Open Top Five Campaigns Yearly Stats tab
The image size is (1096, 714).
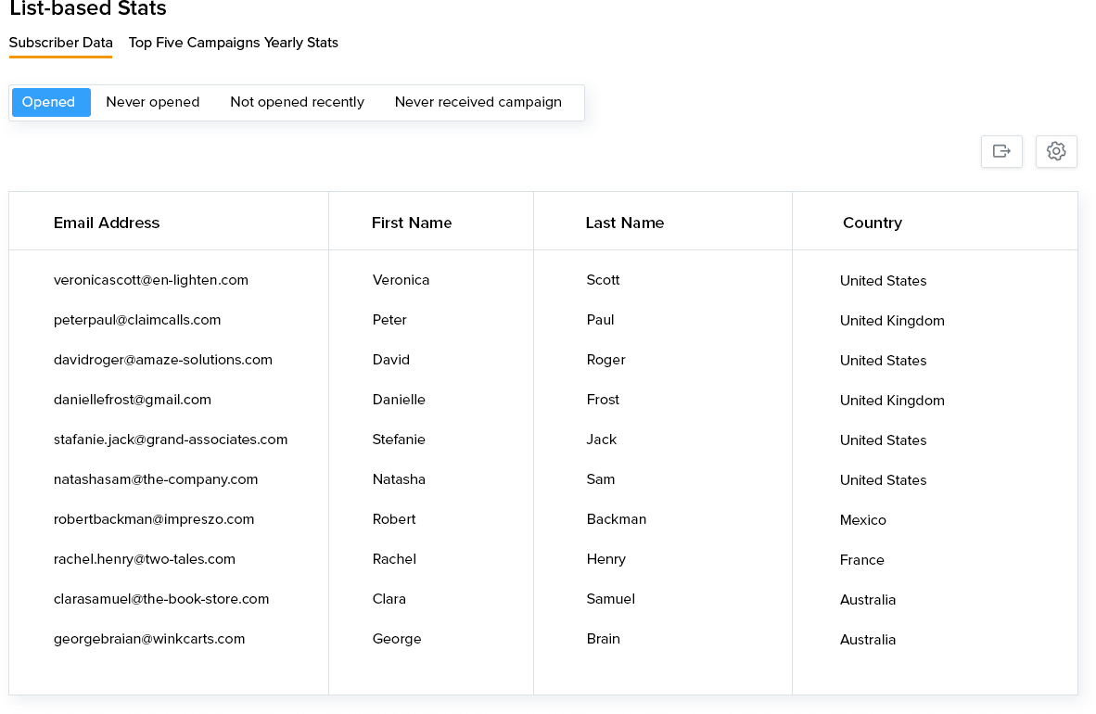(x=234, y=43)
